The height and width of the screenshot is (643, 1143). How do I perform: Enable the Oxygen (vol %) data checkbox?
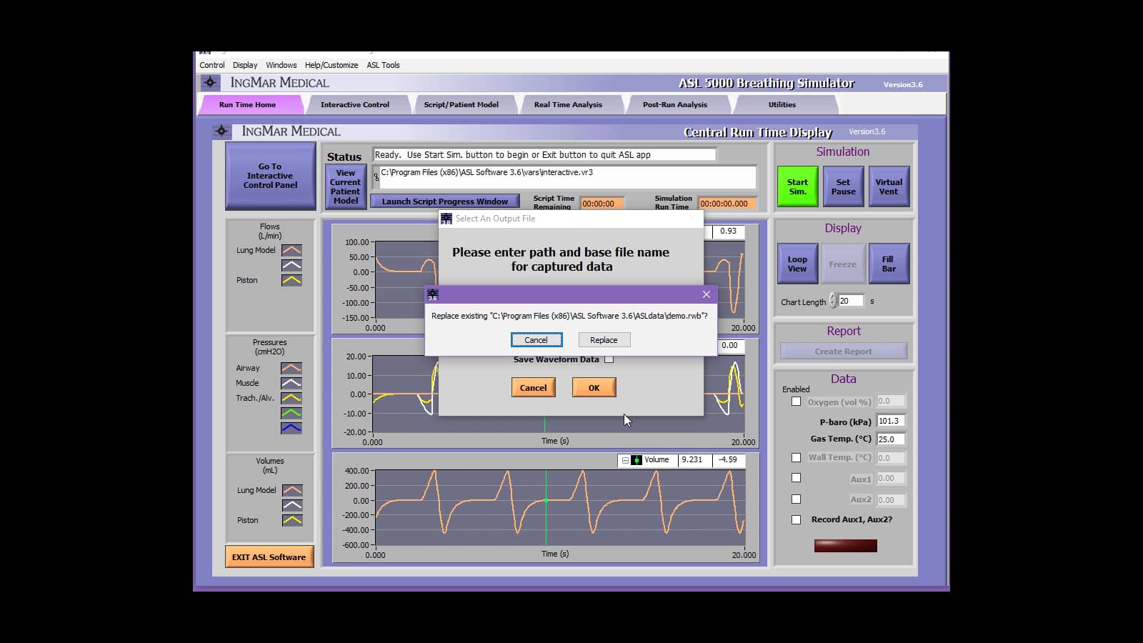pos(796,401)
